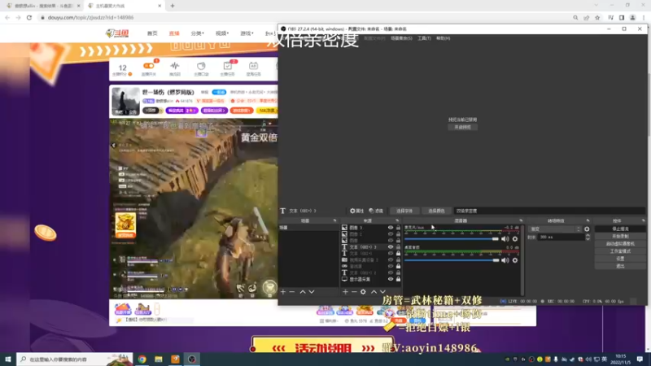Viewport: 651px width, 366px height.
Task: Hide the display capture source eye icon
Action: point(391,279)
